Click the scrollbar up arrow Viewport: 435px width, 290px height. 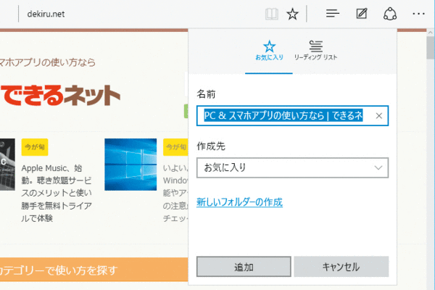coord(431,32)
